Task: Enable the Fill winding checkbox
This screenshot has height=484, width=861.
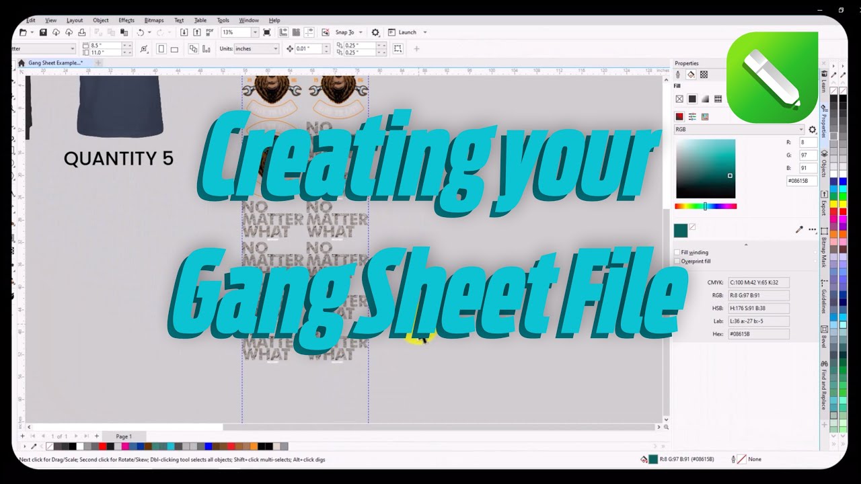Action: (677, 253)
